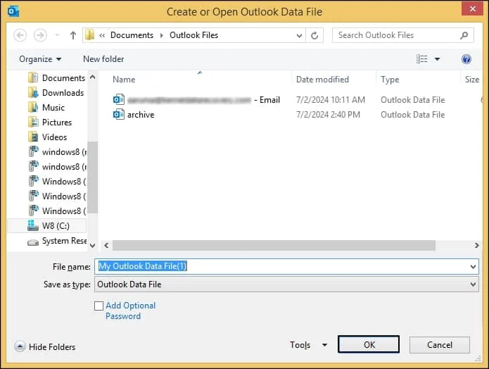Open the view options dropdown arrow

pyautogui.click(x=437, y=59)
